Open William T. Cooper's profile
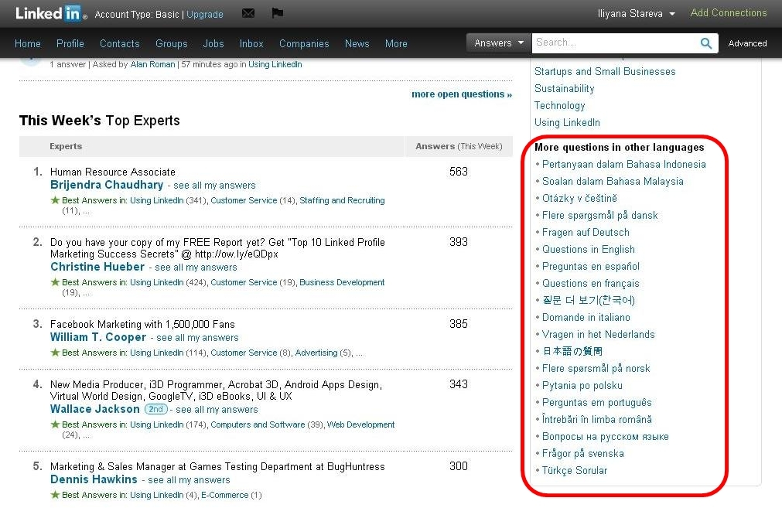 (98, 337)
